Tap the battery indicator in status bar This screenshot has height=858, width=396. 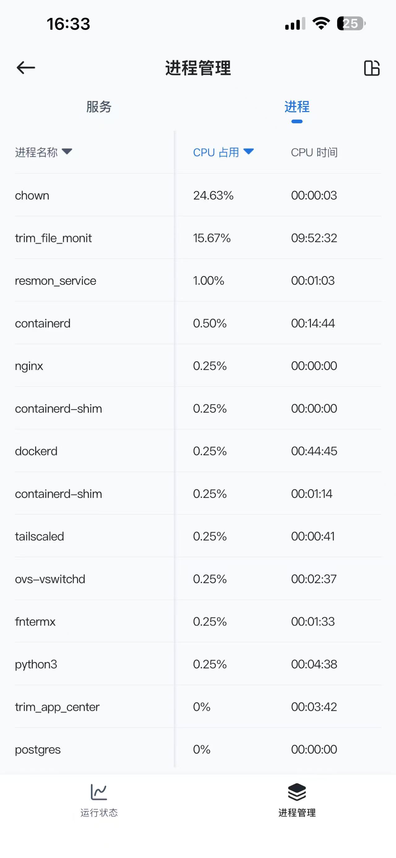pyautogui.click(x=351, y=24)
